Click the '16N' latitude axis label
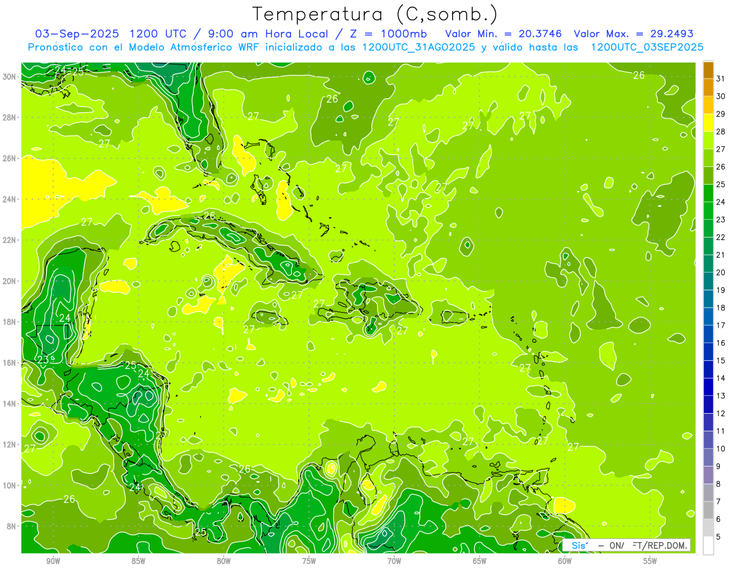This screenshot has width=737, height=569. tap(10, 363)
